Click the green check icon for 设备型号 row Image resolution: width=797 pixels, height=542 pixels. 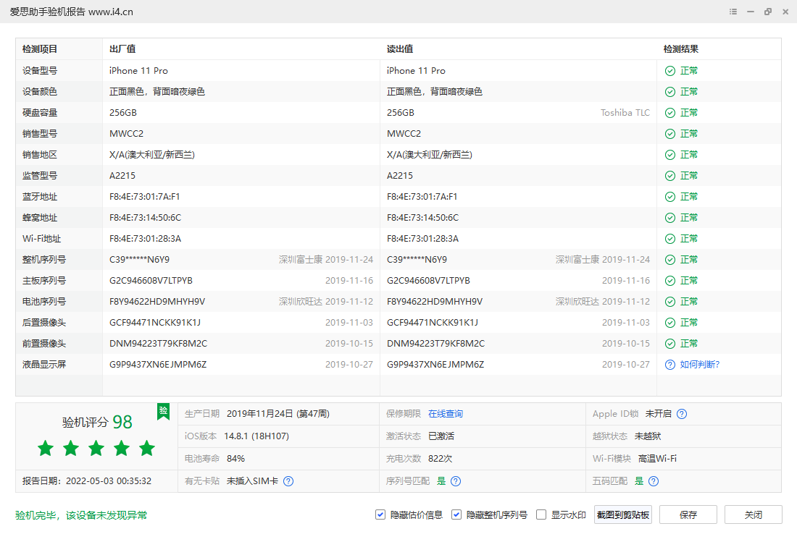click(x=670, y=71)
